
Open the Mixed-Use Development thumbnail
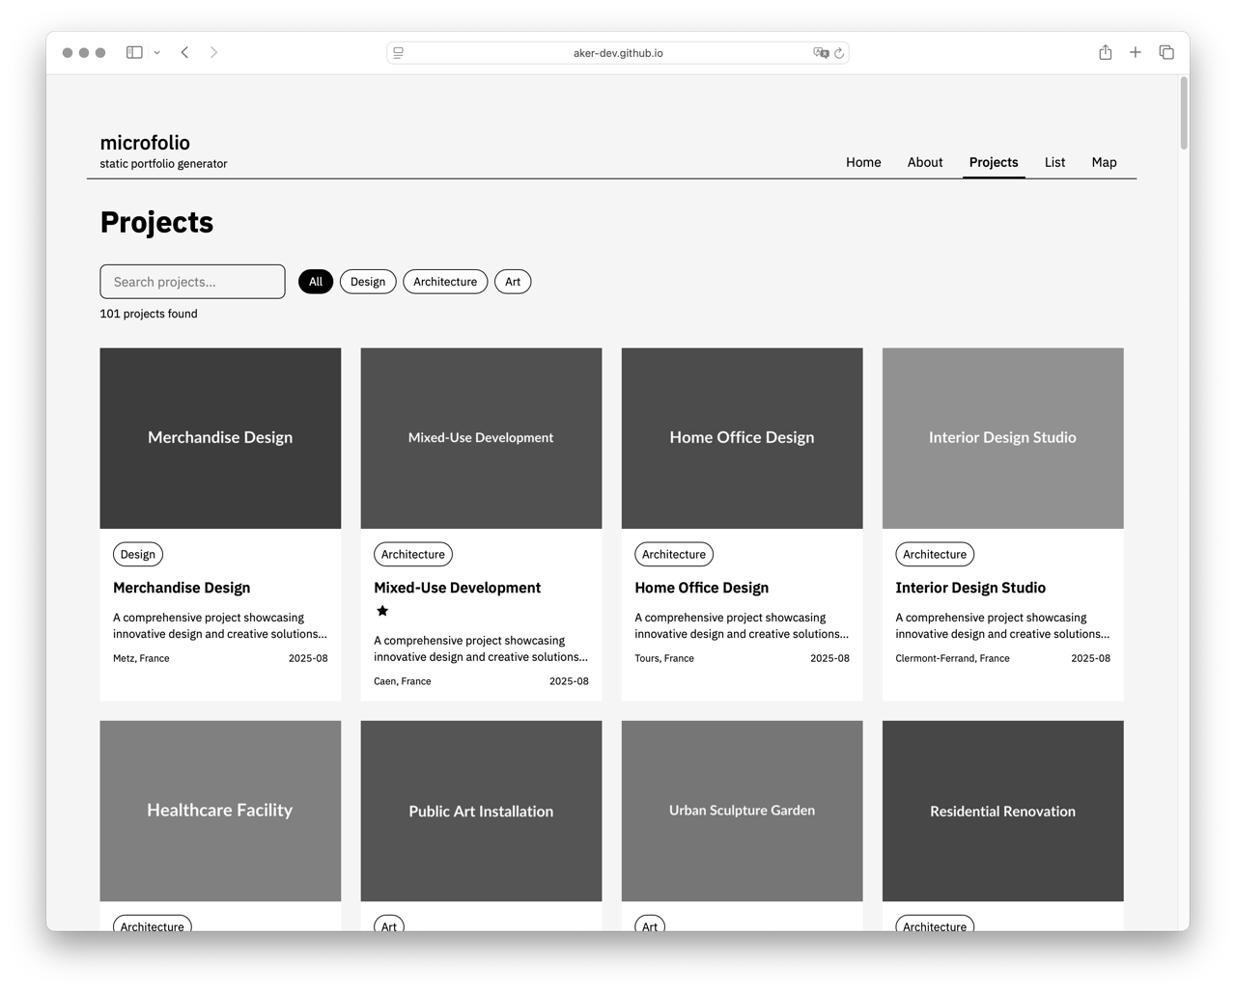point(481,438)
